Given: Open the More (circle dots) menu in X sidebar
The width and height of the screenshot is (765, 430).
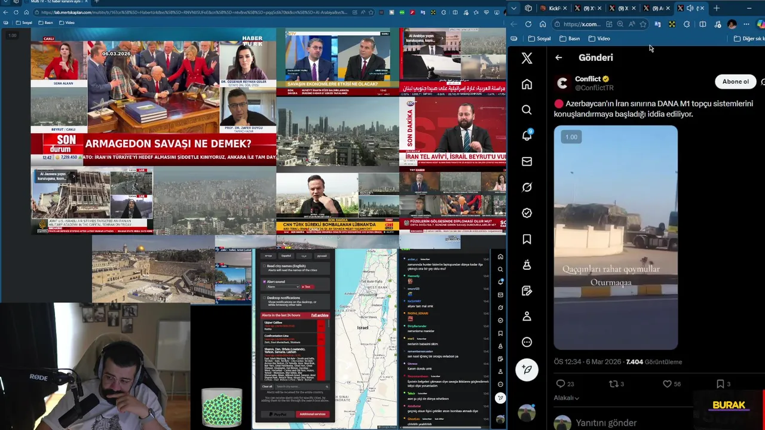Looking at the screenshot, I should click(x=527, y=342).
